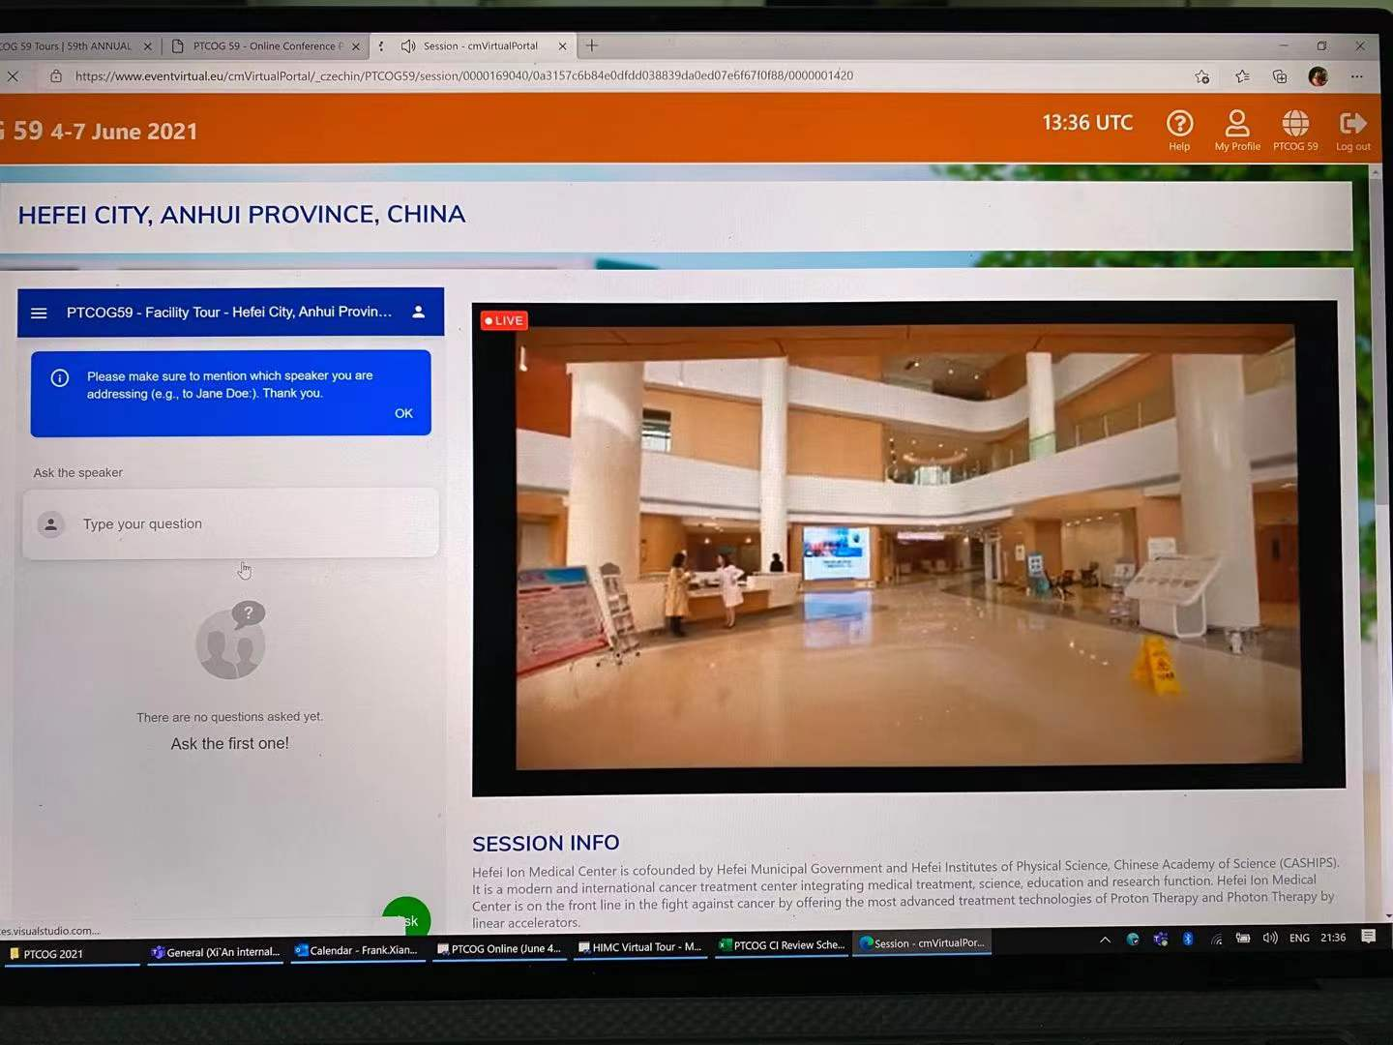The width and height of the screenshot is (1393, 1045).
Task: Open PTCOG Online (June 4 taskbar item
Action: click(499, 948)
